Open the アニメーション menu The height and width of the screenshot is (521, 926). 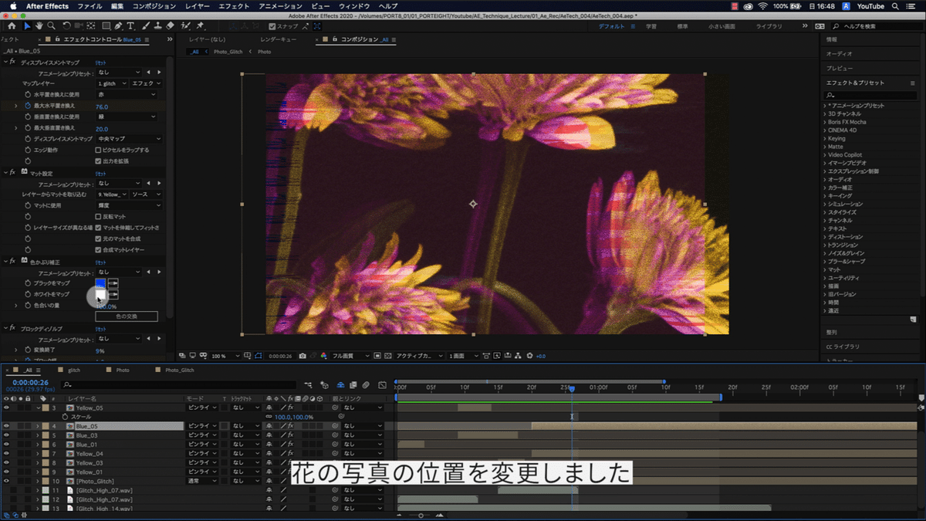pos(281,6)
